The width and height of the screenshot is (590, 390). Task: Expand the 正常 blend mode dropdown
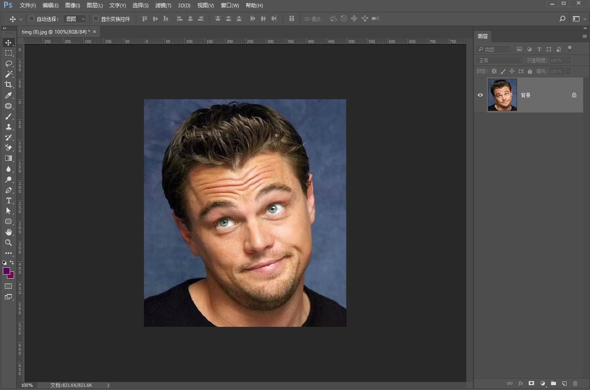tap(500, 60)
